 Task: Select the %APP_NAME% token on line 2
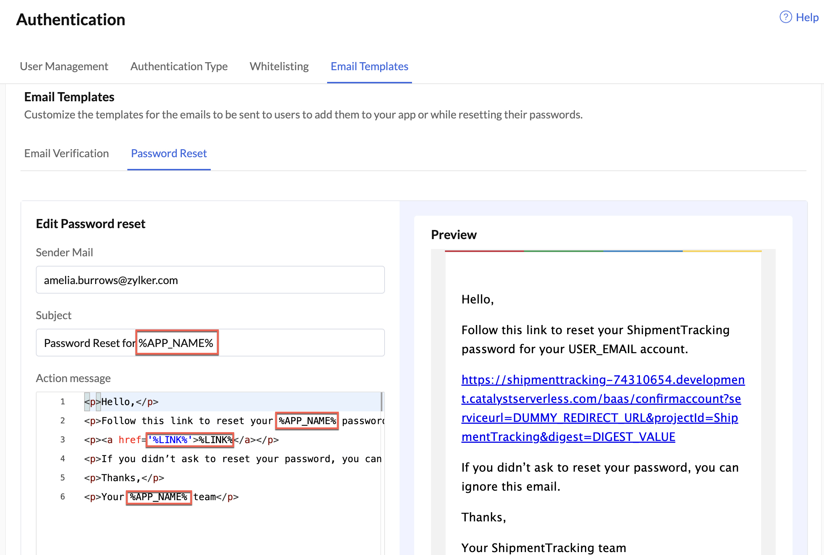307,421
